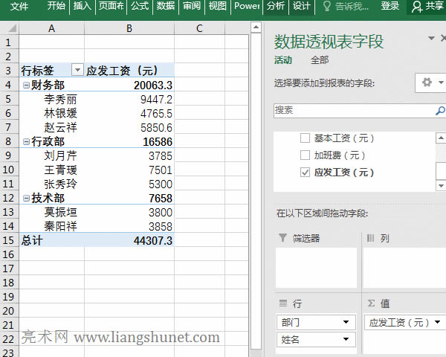Click the 列 columns area icon
Image resolution: width=446 pixels, height=357 pixels.
pos(371,238)
